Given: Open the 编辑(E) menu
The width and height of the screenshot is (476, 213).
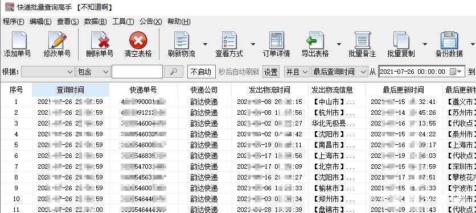Looking at the screenshot, I should pyautogui.click(x=40, y=22).
